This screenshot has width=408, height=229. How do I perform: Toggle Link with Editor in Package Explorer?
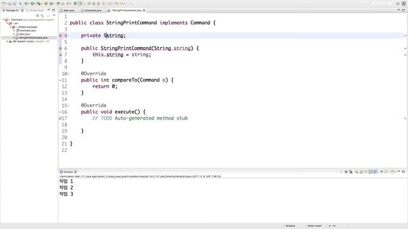coord(42,15)
